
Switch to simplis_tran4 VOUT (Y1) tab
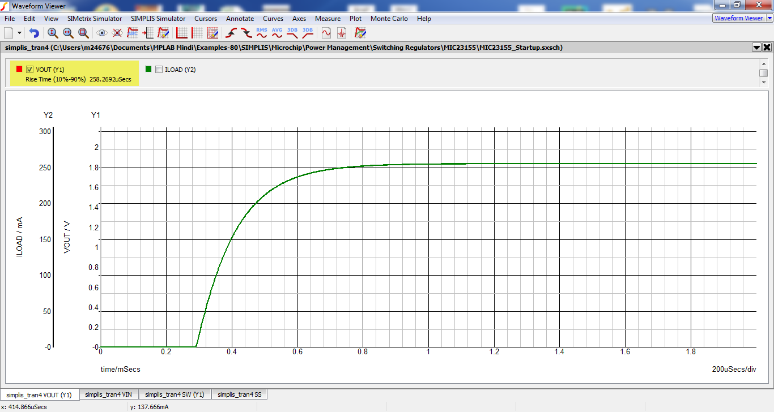(39, 394)
